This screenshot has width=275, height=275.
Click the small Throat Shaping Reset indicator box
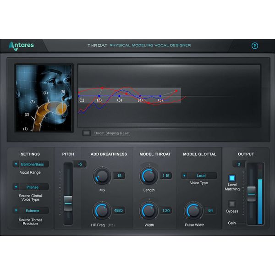(86, 133)
